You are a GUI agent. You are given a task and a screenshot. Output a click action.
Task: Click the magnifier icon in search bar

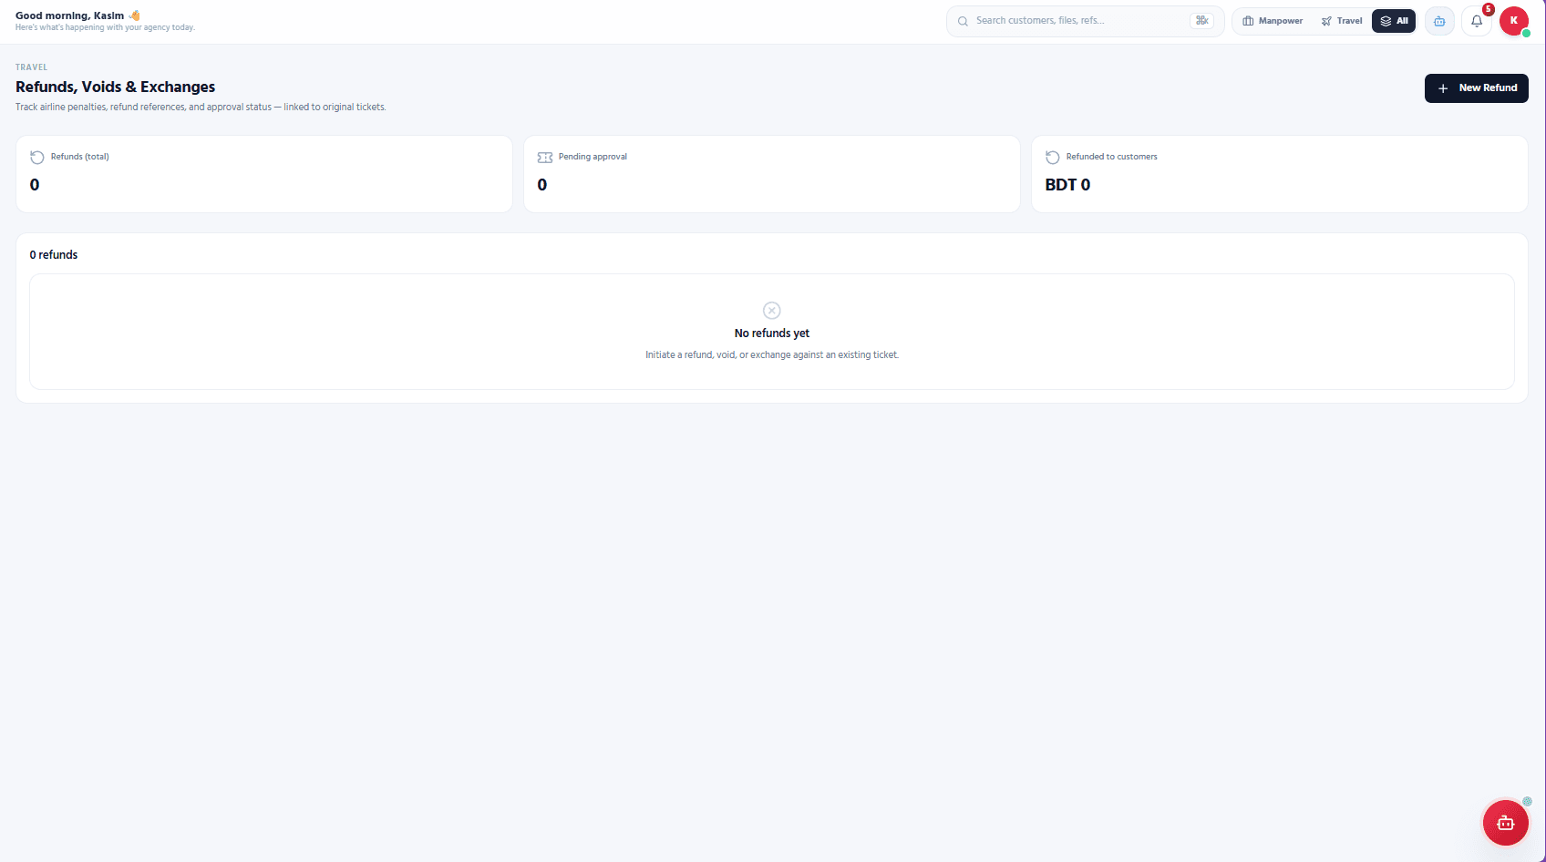[x=963, y=21]
